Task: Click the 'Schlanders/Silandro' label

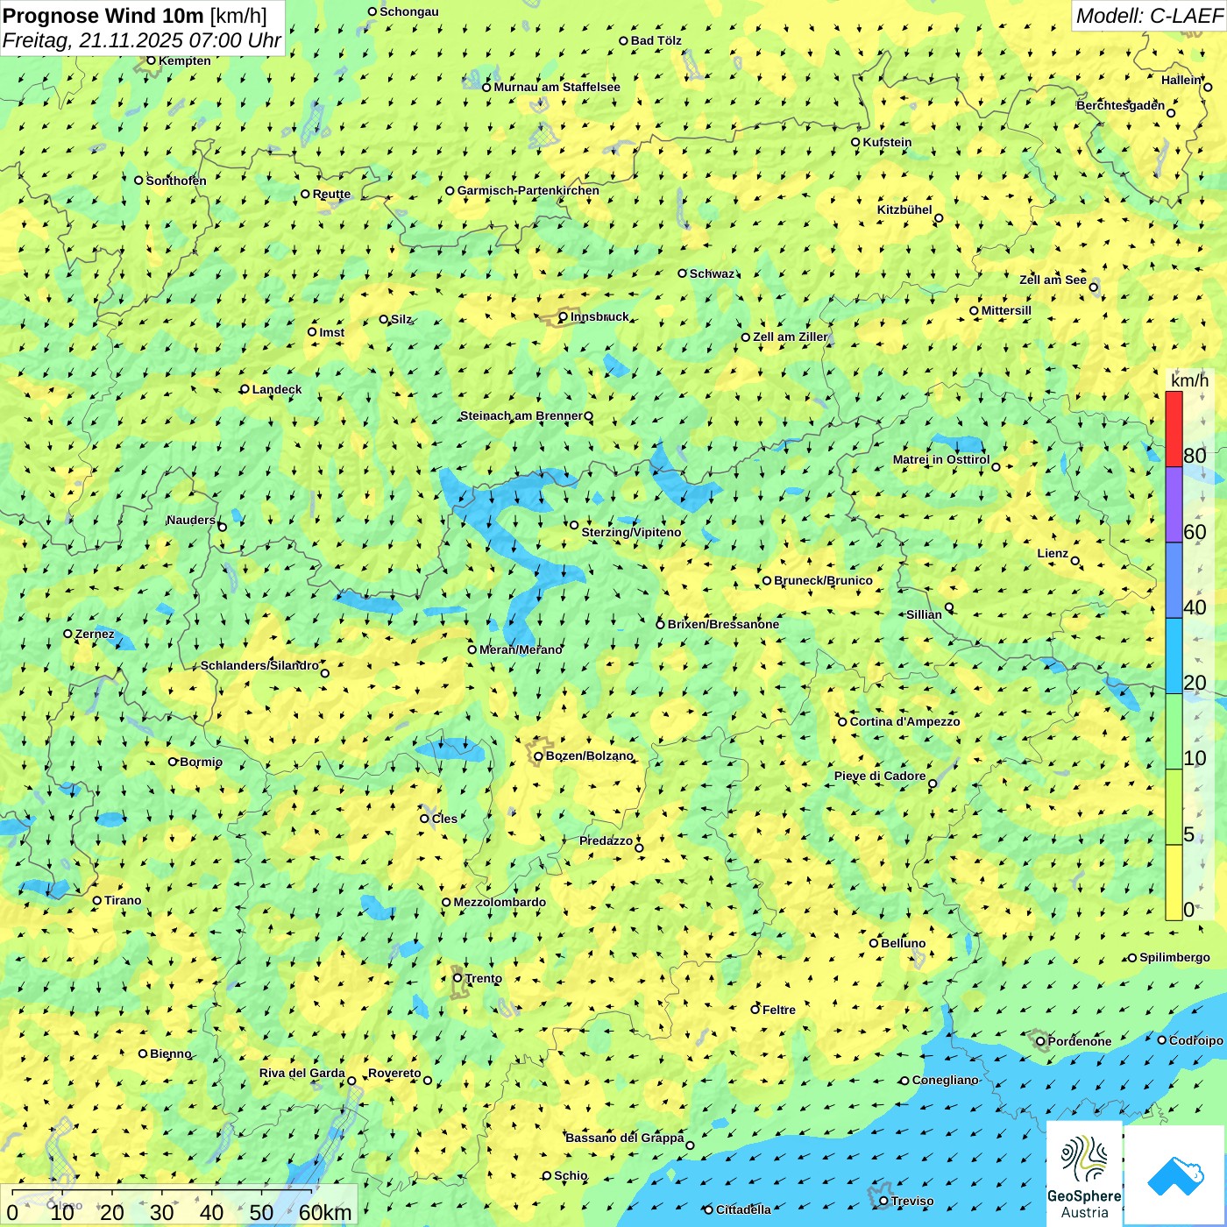Action: [259, 665]
